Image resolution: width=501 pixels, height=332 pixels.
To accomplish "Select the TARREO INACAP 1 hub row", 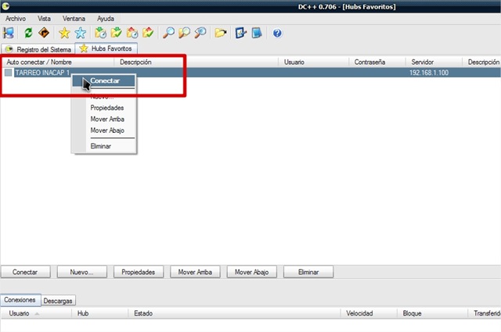I will (x=250, y=73).
